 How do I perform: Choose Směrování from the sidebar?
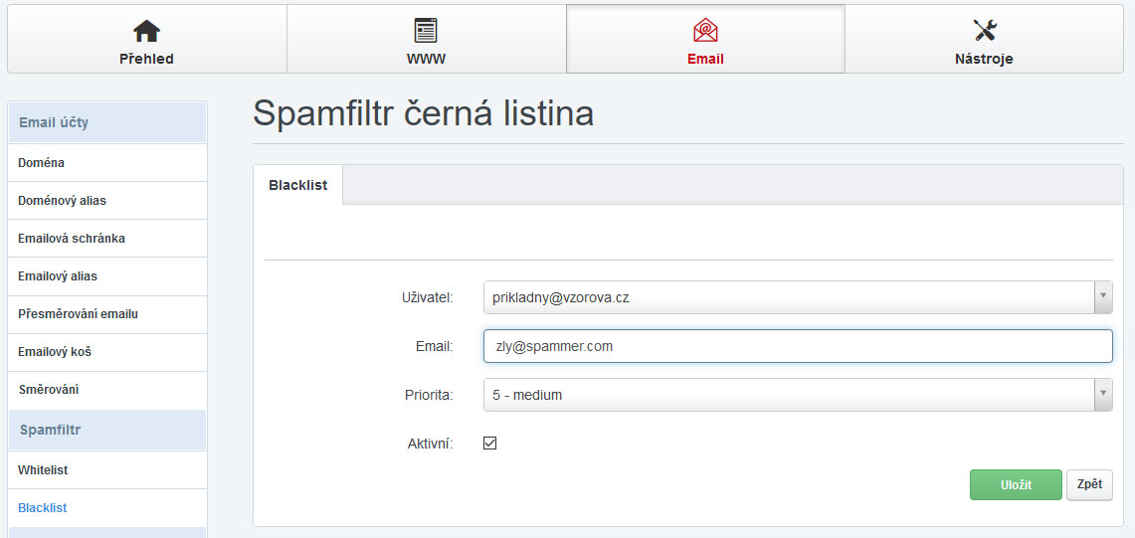(48, 389)
